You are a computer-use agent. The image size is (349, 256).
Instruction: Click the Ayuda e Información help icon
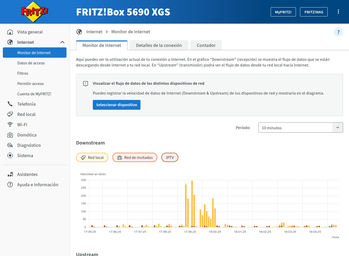(10, 185)
